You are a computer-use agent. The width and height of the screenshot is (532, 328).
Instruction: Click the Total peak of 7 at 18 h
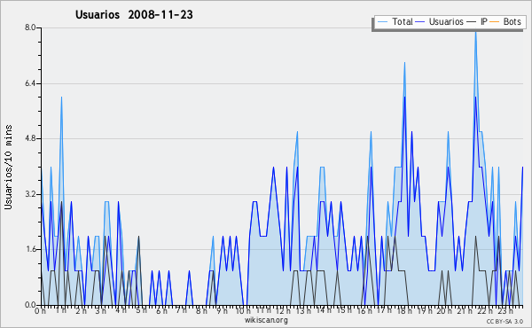[404, 64]
